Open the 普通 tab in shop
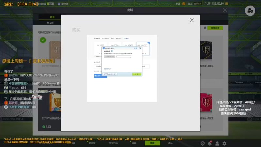The width and height of the screenshot is (261, 147). pos(52,17)
